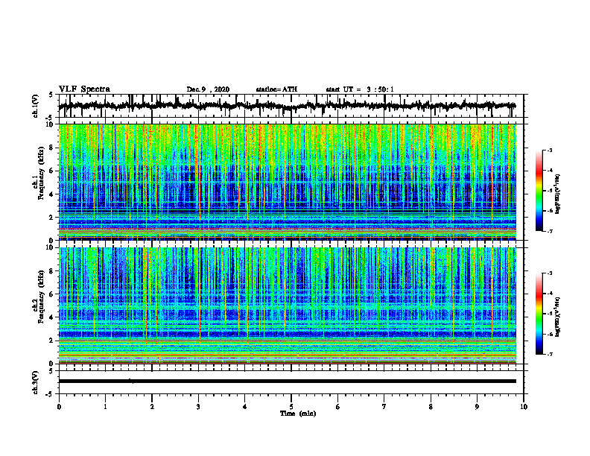This screenshot has height=456, width=590.
Task: Click the "8" kHz tick of ch.1 spectrogram
Action: click(51, 148)
